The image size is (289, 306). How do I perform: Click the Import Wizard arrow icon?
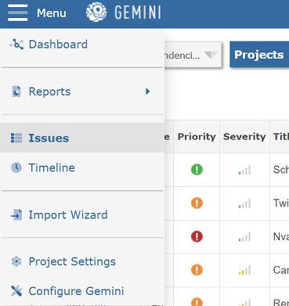(16, 215)
